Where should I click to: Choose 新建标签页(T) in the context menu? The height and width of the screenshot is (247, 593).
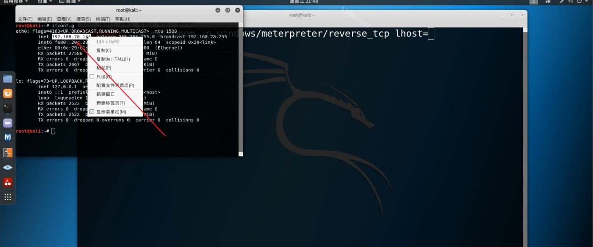click(x=116, y=103)
